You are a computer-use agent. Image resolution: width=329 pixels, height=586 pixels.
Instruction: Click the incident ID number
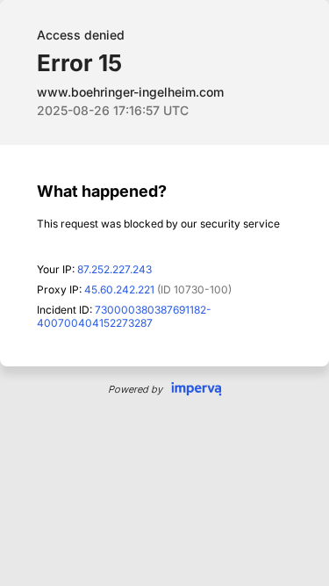coord(124,316)
